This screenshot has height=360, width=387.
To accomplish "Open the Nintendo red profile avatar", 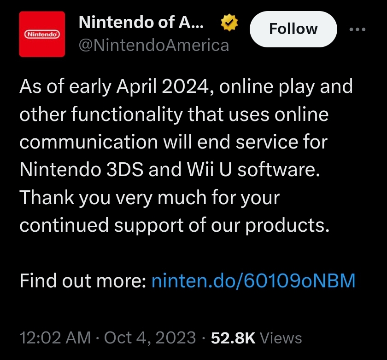I will click(42, 34).
